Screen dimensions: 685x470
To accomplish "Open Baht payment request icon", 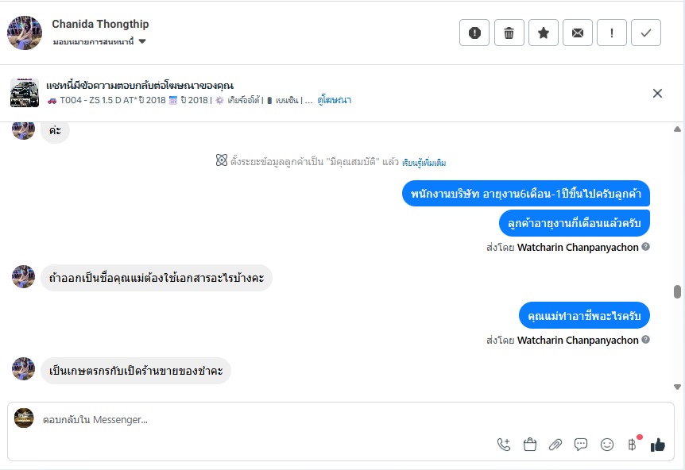I will pos(633,445).
